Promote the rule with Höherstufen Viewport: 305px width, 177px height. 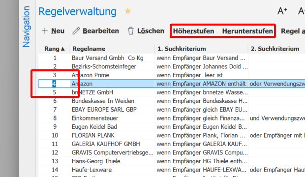(x=193, y=31)
